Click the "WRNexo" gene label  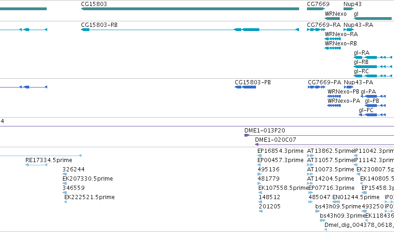point(336,14)
